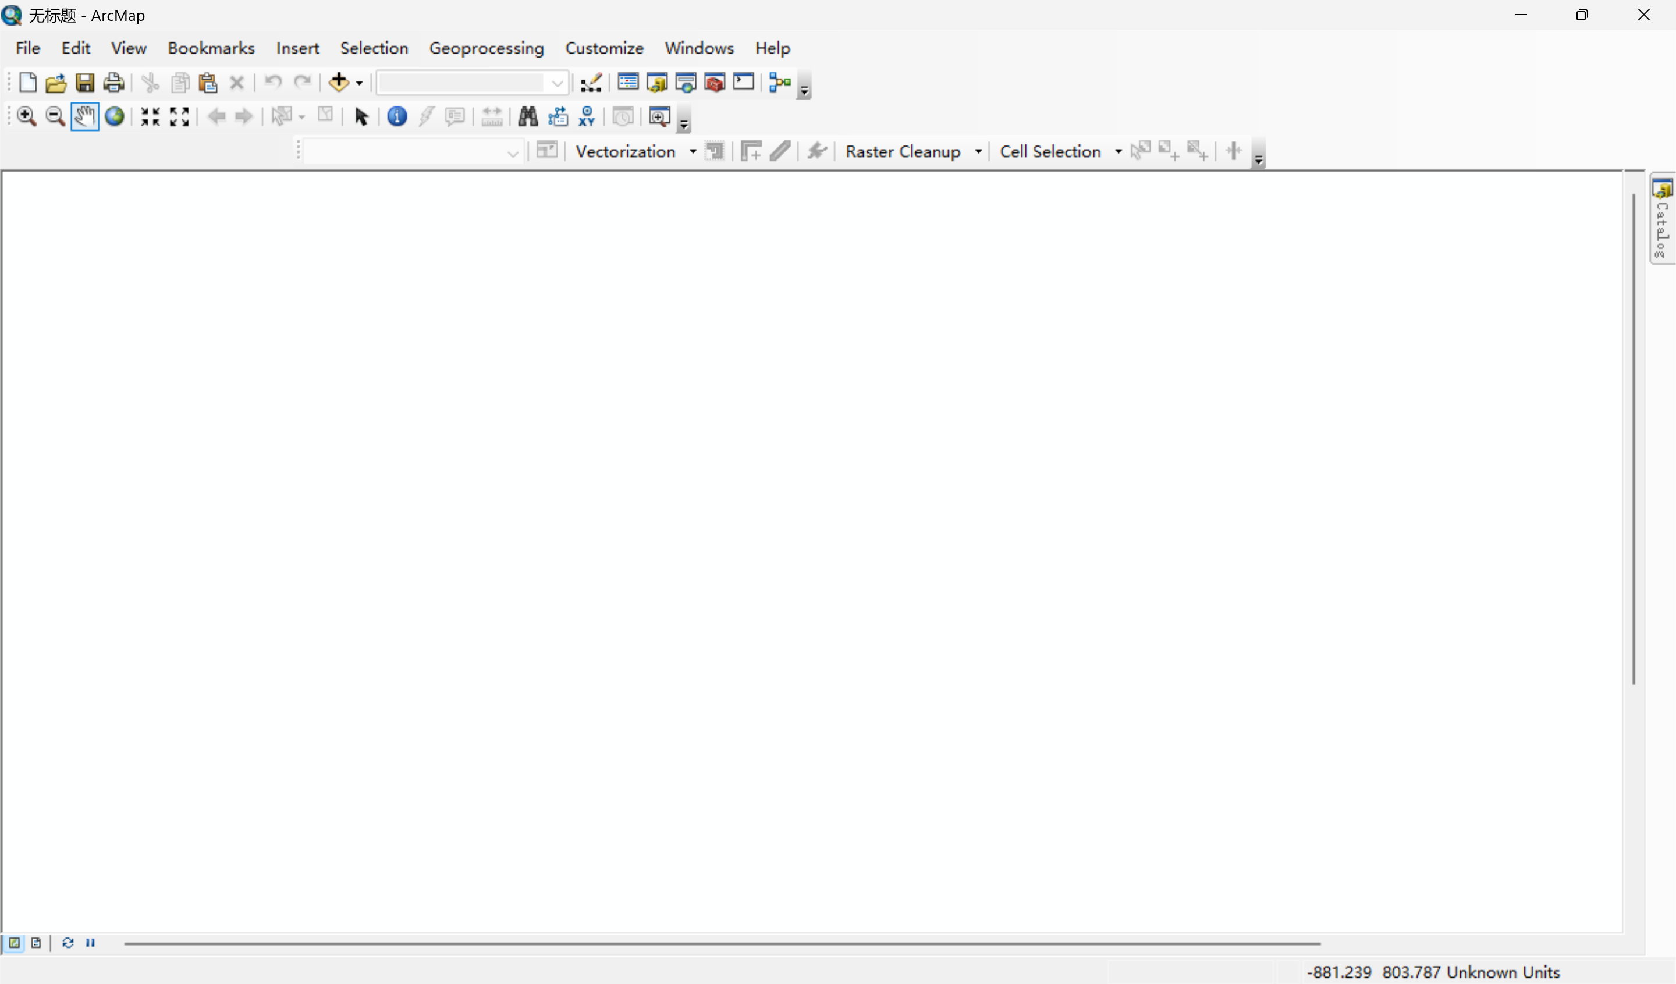Click the Save map icon
The image size is (1676, 984).
(x=84, y=83)
